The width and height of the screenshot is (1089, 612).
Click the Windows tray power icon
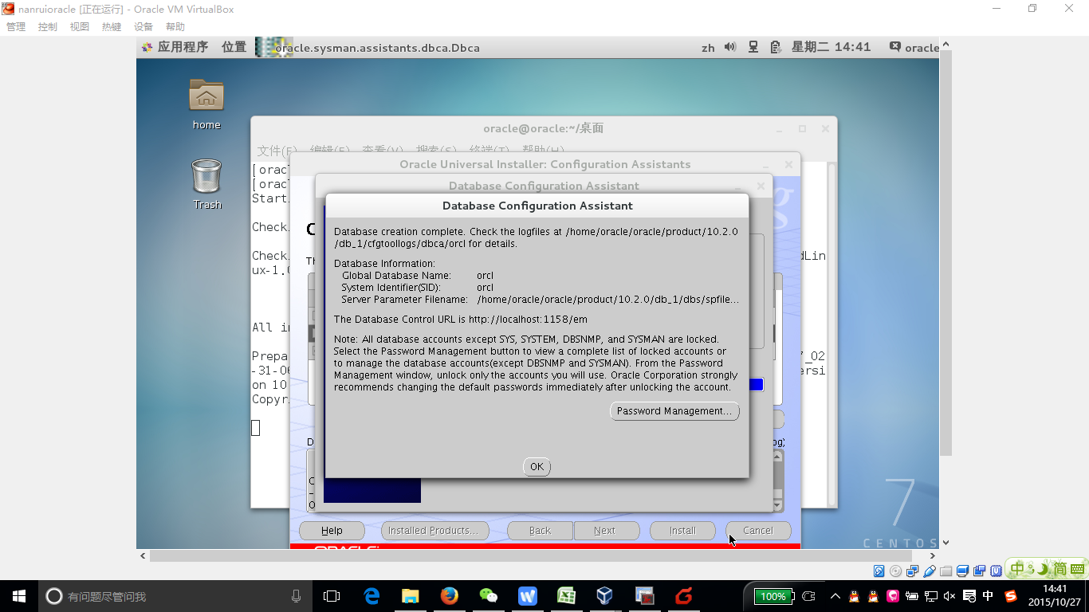tap(912, 596)
